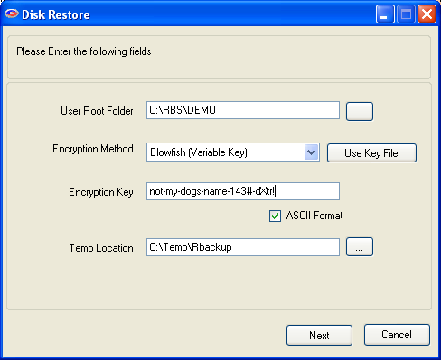The image size is (441, 360).
Task: Click the Use Key File button
Action: 371,152
